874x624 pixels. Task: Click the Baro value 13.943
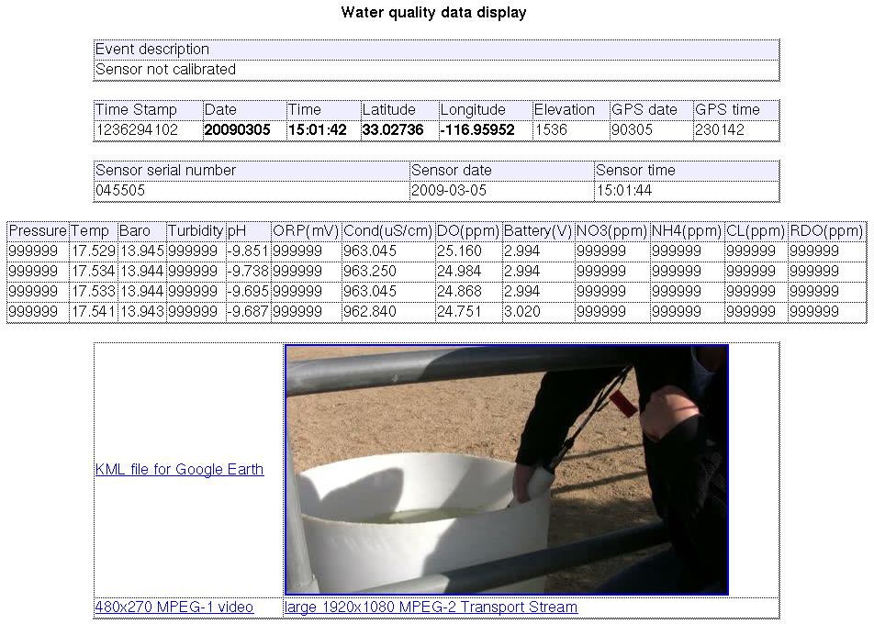pyautogui.click(x=141, y=311)
